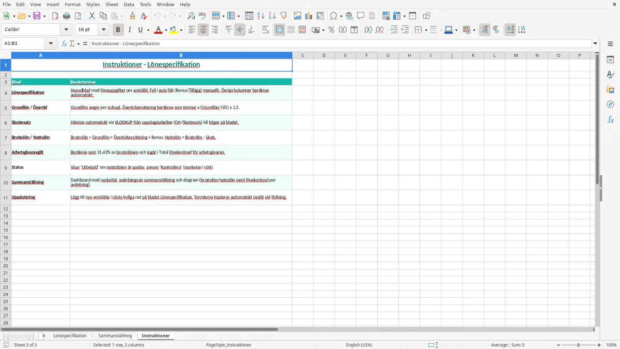Open conditional formatting dropdown arrow
The height and width of the screenshot is (349, 620).
[x=474, y=30]
